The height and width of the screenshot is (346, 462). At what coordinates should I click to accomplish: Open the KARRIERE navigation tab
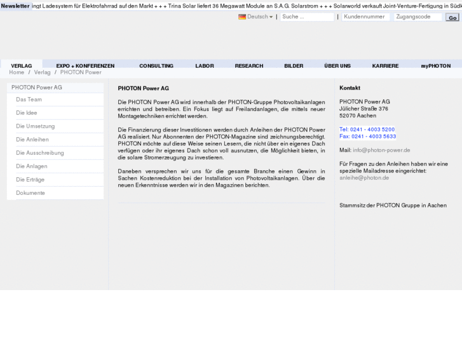click(385, 65)
